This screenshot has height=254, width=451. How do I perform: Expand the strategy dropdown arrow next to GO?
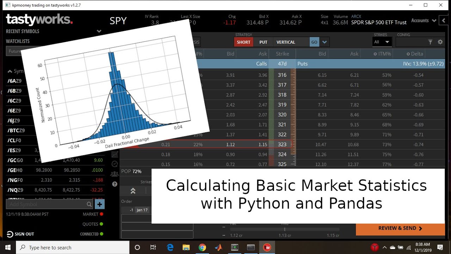click(x=325, y=42)
